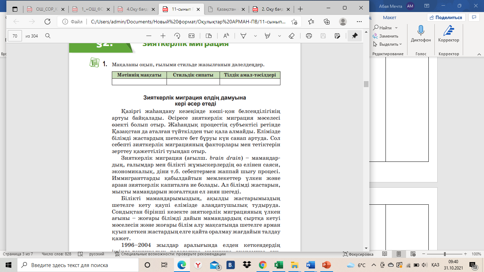Select the PDF Draw tool

[x=243, y=36]
